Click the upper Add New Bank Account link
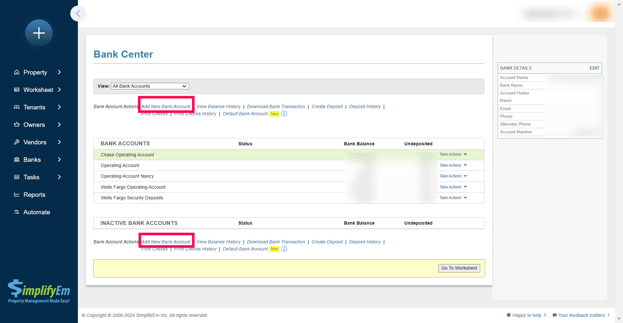This screenshot has width=623, height=323. point(166,106)
